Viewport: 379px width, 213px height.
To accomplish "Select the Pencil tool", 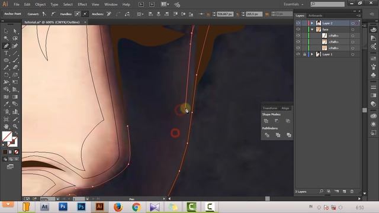I will point(6,67).
